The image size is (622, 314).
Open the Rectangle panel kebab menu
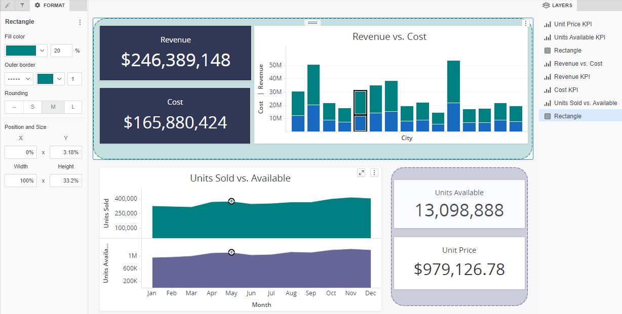[x=80, y=22]
